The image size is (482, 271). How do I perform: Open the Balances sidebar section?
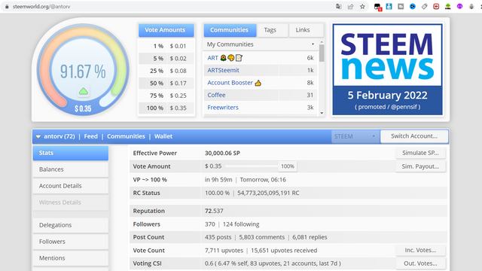coord(70,169)
